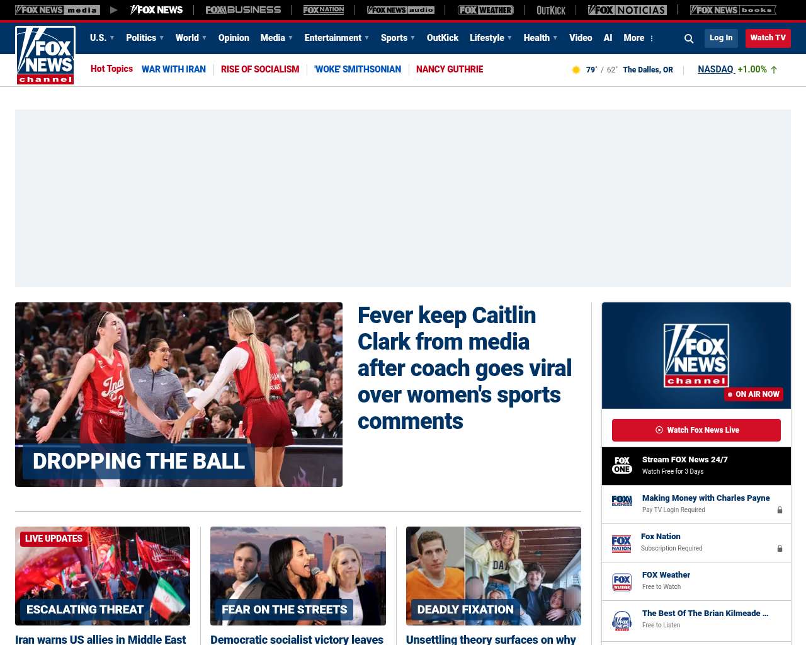Open the WAR WITH IRAN hot topic
The height and width of the screenshot is (645, 806).
click(174, 69)
